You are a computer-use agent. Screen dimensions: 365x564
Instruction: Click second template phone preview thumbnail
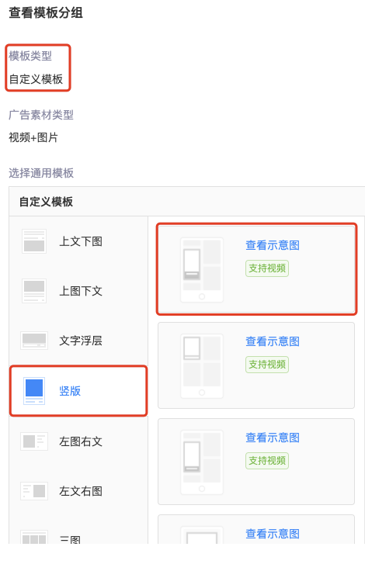[x=202, y=366]
